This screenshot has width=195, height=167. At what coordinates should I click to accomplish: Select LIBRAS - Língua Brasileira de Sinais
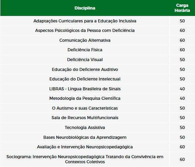85,89
